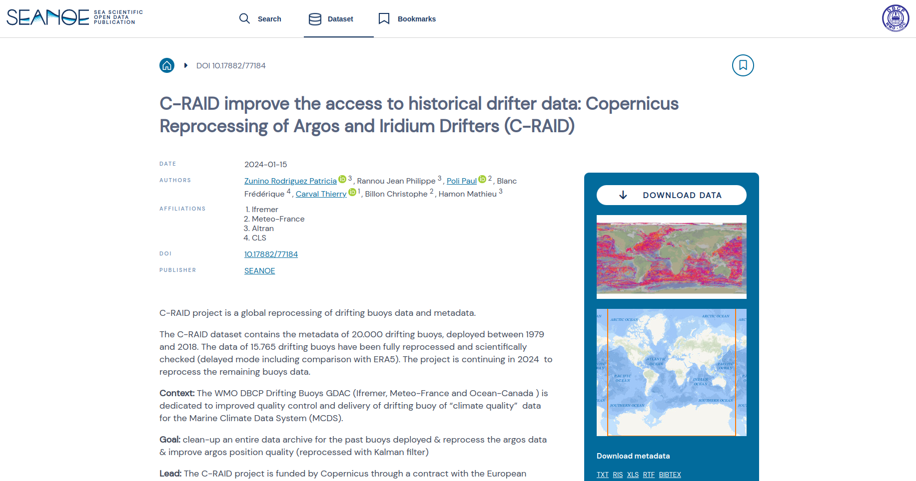Screen dimensions: 916x481
Task: Click the Context paragraph label
Action: coord(177,393)
